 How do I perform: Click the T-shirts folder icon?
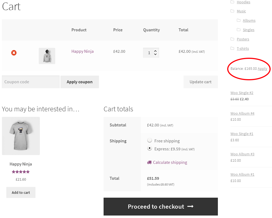pos(232,48)
